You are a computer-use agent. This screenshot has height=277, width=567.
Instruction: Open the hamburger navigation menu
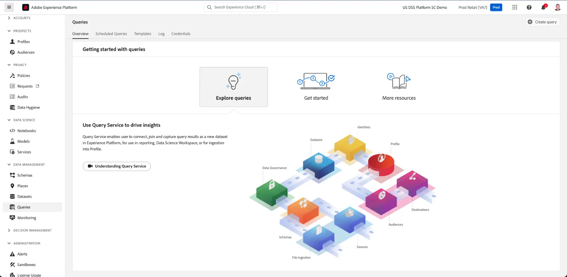(x=9, y=7)
